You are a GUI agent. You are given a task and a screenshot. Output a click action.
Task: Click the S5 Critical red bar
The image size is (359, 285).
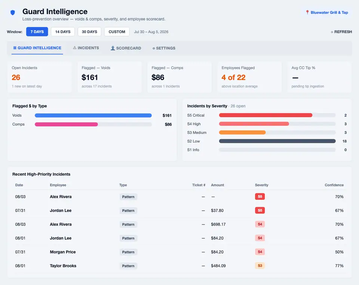pyautogui.click(x=266, y=115)
